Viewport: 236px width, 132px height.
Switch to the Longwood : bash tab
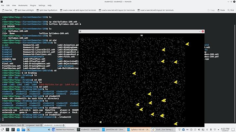click(x=33, y=125)
